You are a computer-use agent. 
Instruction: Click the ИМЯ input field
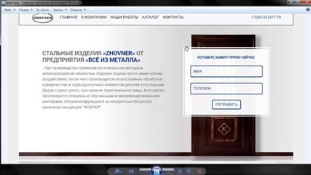pyautogui.click(x=226, y=71)
